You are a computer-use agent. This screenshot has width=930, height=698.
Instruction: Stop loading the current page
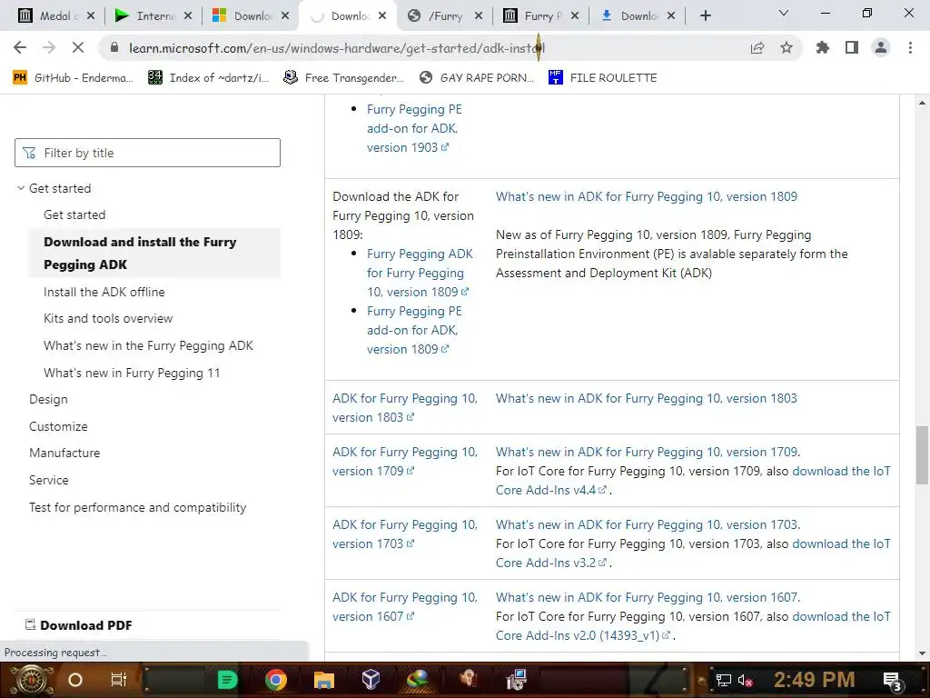pos(78,47)
